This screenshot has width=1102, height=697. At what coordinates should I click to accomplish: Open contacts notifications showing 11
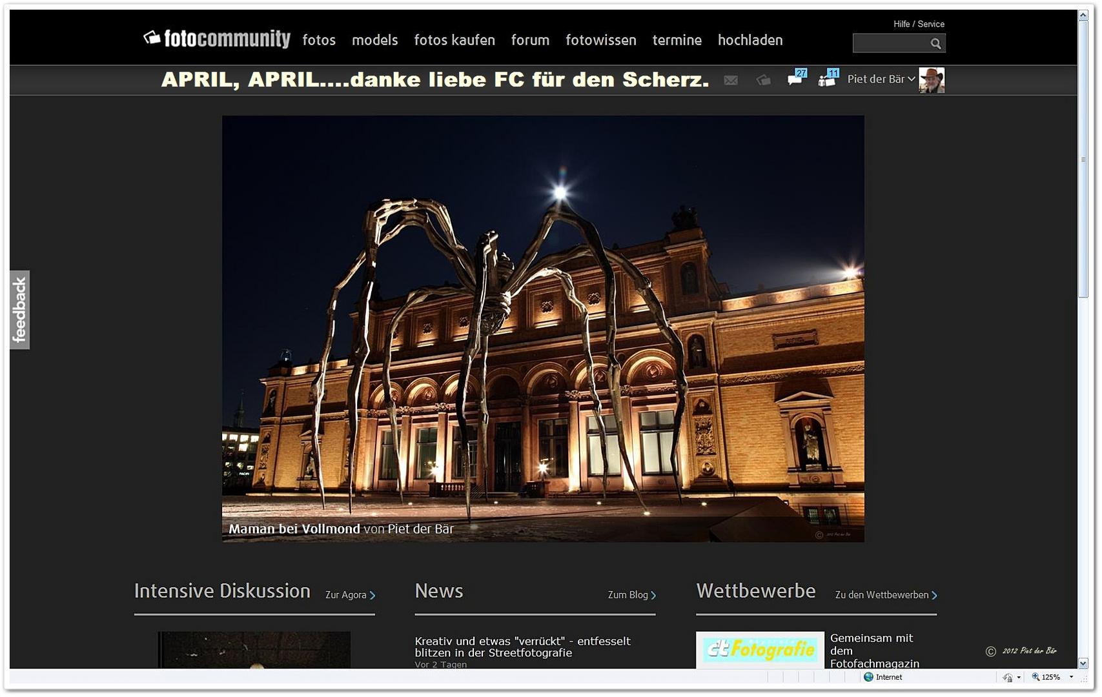pyautogui.click(x=829, y=78)
